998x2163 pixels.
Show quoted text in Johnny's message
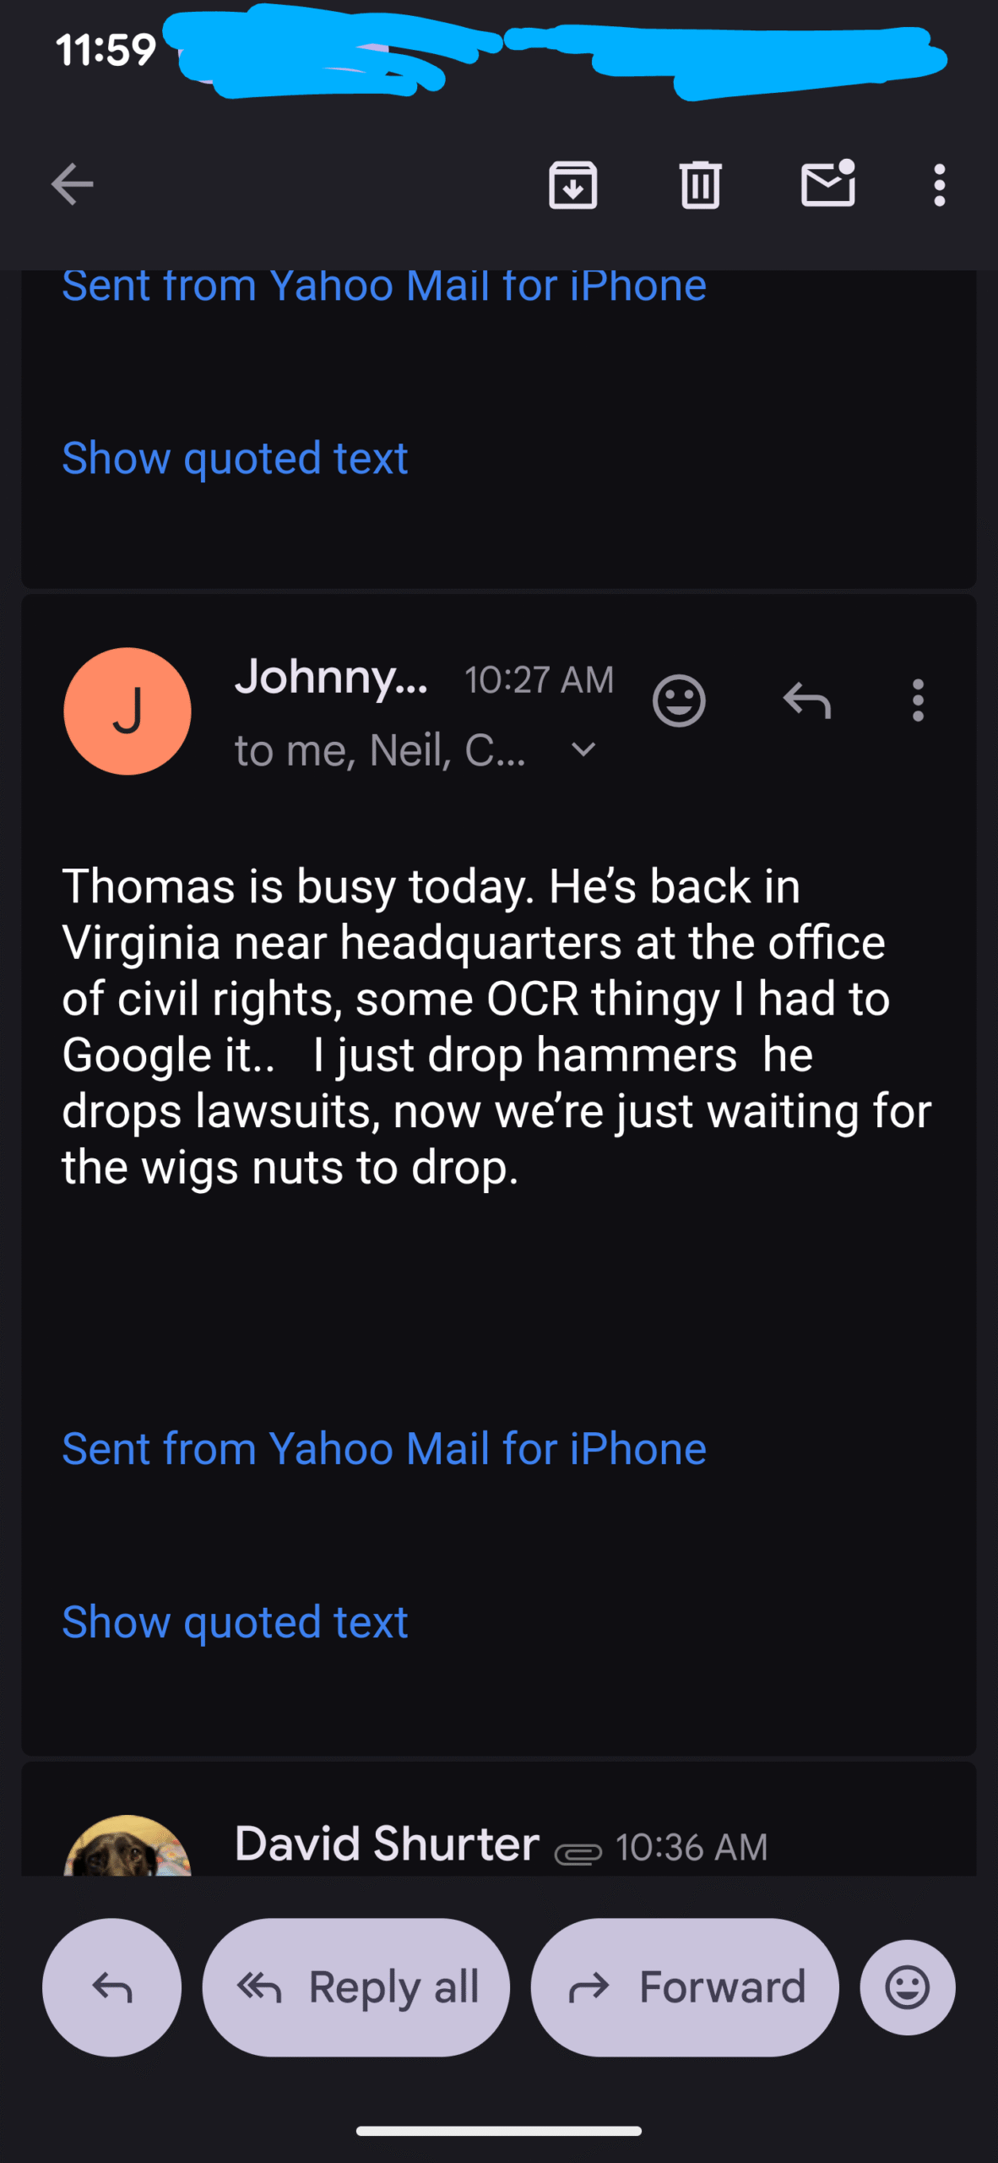click(235, 1621)
